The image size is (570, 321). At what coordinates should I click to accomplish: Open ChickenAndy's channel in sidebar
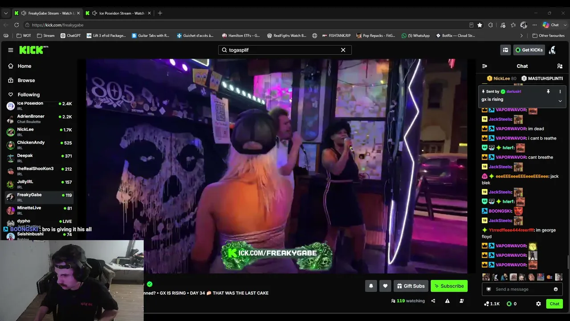click(x=39, y=144)
